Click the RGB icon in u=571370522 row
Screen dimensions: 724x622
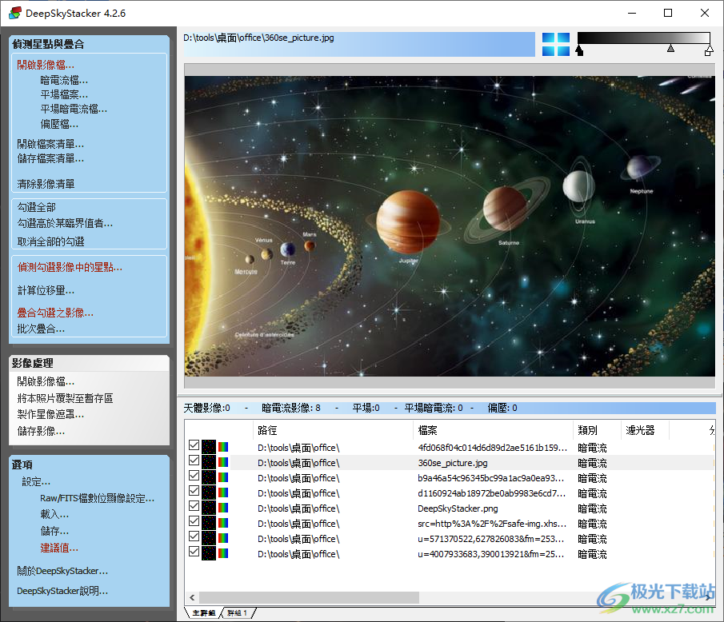click(223, 539)
